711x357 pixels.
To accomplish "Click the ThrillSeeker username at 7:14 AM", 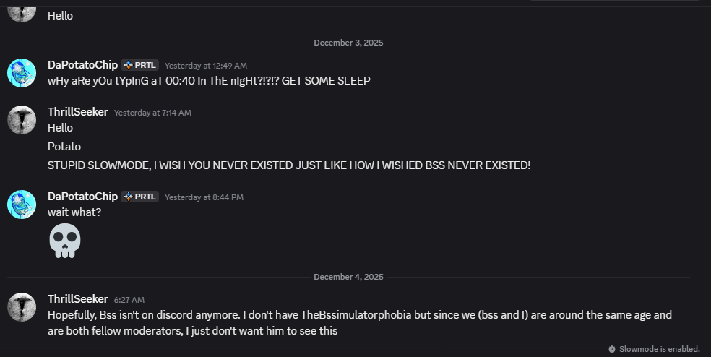I will tap(78, 112).
